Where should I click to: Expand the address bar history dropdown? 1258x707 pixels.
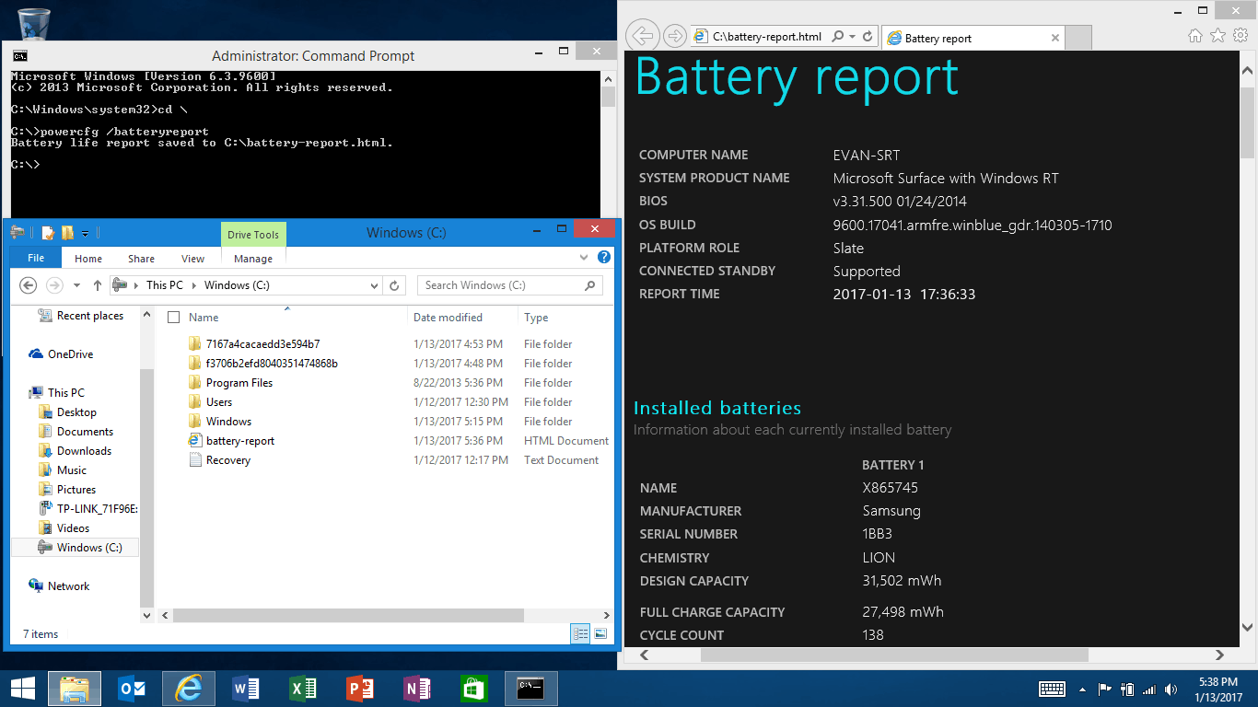373,285
